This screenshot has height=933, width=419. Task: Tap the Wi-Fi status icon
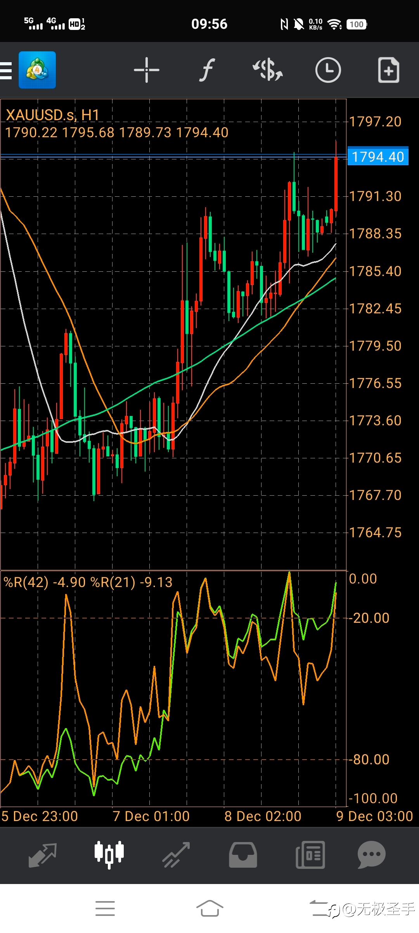click(334, 24)
